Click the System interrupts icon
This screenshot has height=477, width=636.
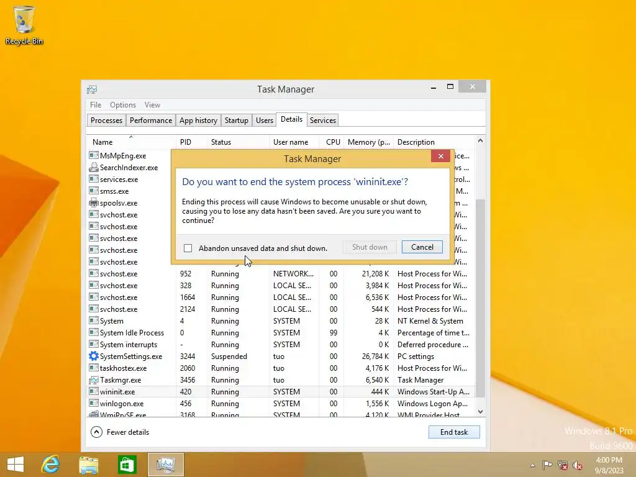click(x=94, y=344)
